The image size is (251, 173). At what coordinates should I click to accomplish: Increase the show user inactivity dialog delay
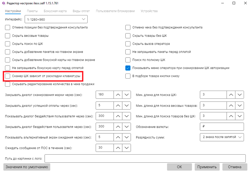(118, 116)
